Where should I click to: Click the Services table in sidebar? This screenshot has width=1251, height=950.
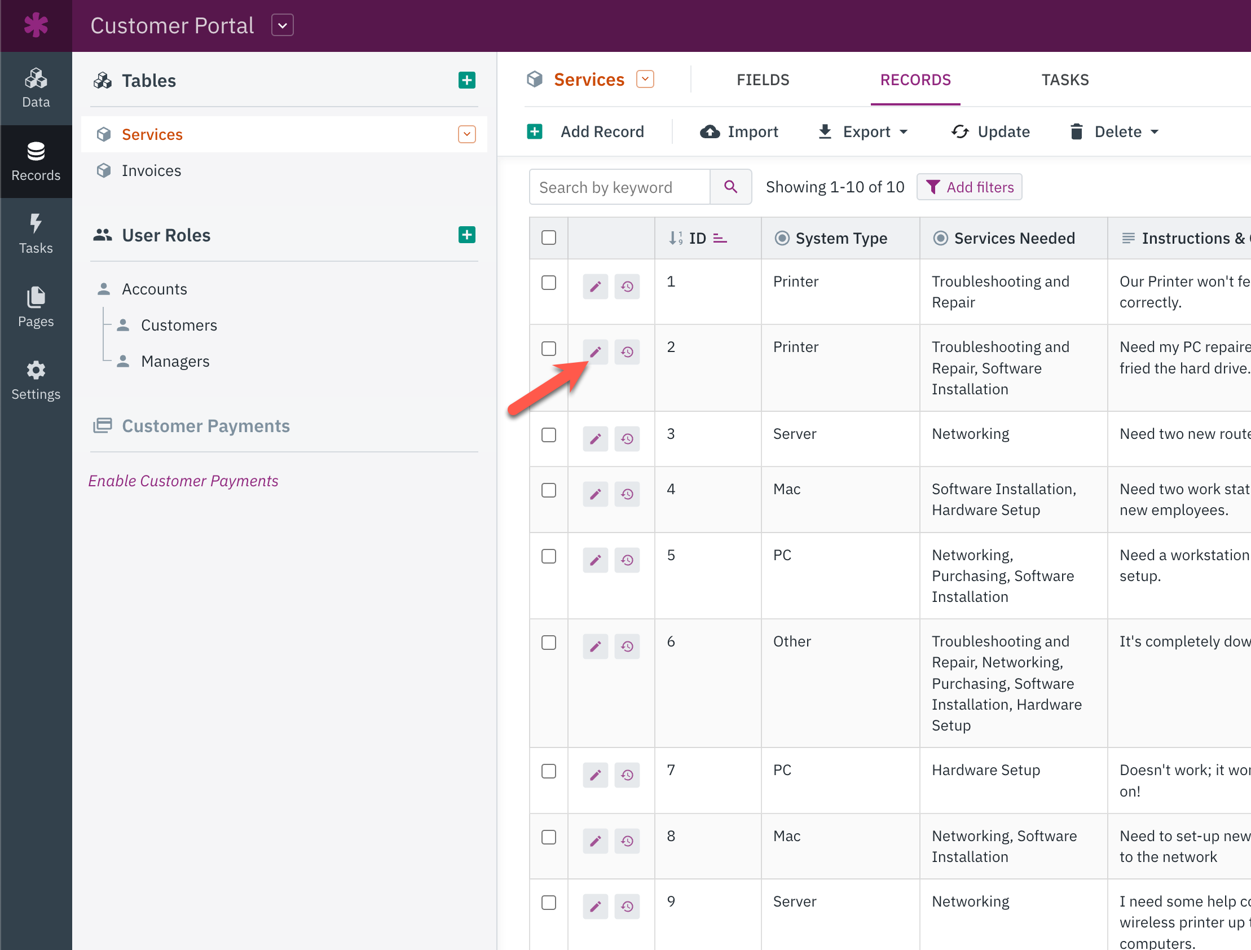pyautogui.click(x=284, y=134)
